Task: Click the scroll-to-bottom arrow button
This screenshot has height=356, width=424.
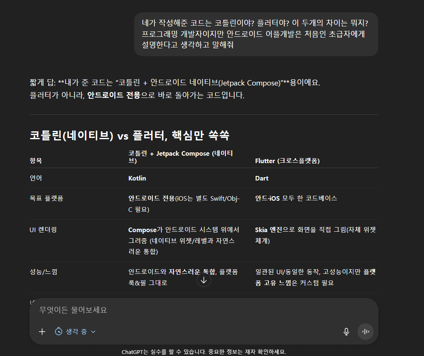Action: pyautogui.click(x=204, y=280)
